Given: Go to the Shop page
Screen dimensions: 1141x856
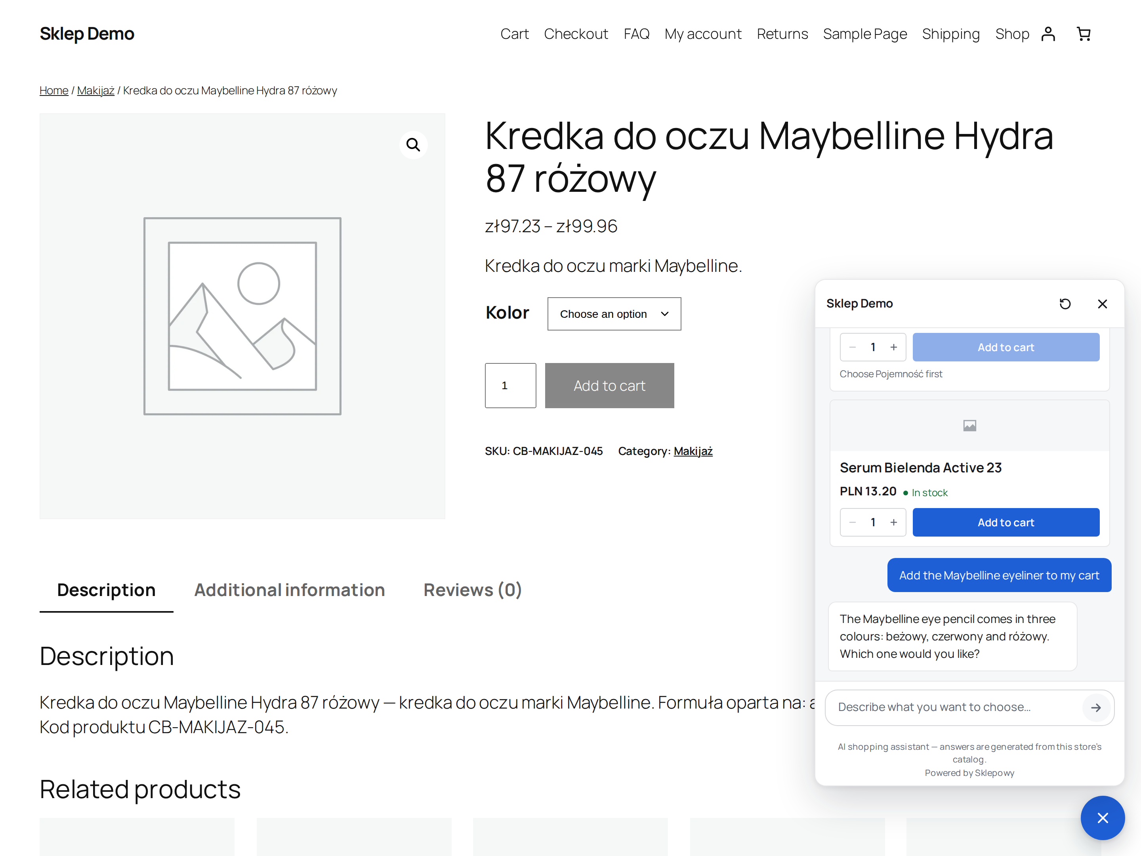Looking at the screenshot, I should coord(1012,34).
